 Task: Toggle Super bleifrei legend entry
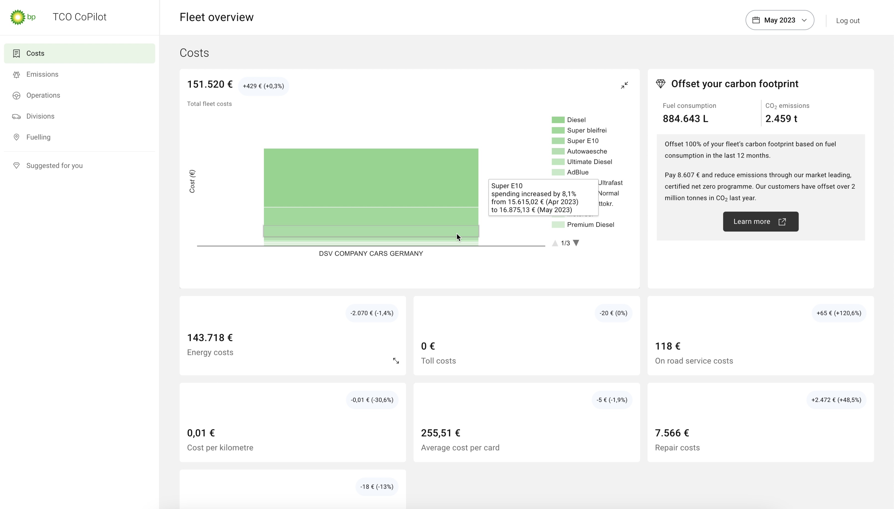click(586, 130)
